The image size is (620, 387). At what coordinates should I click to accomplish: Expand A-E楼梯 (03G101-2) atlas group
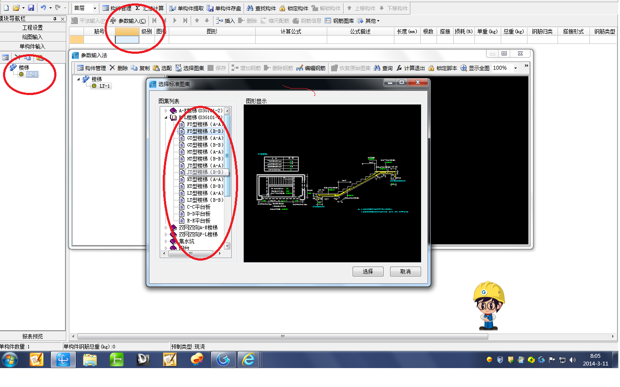(x=166, y=111)
